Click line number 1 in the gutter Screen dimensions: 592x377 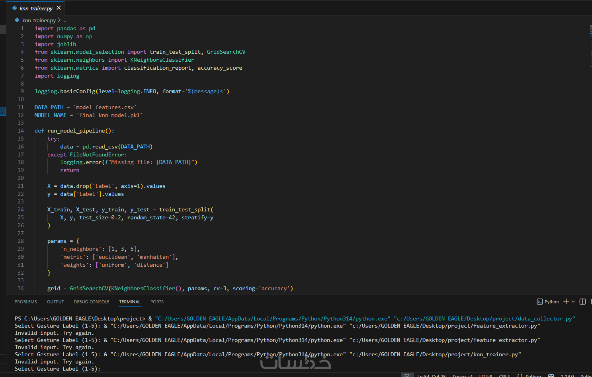(x=22, y=28)
